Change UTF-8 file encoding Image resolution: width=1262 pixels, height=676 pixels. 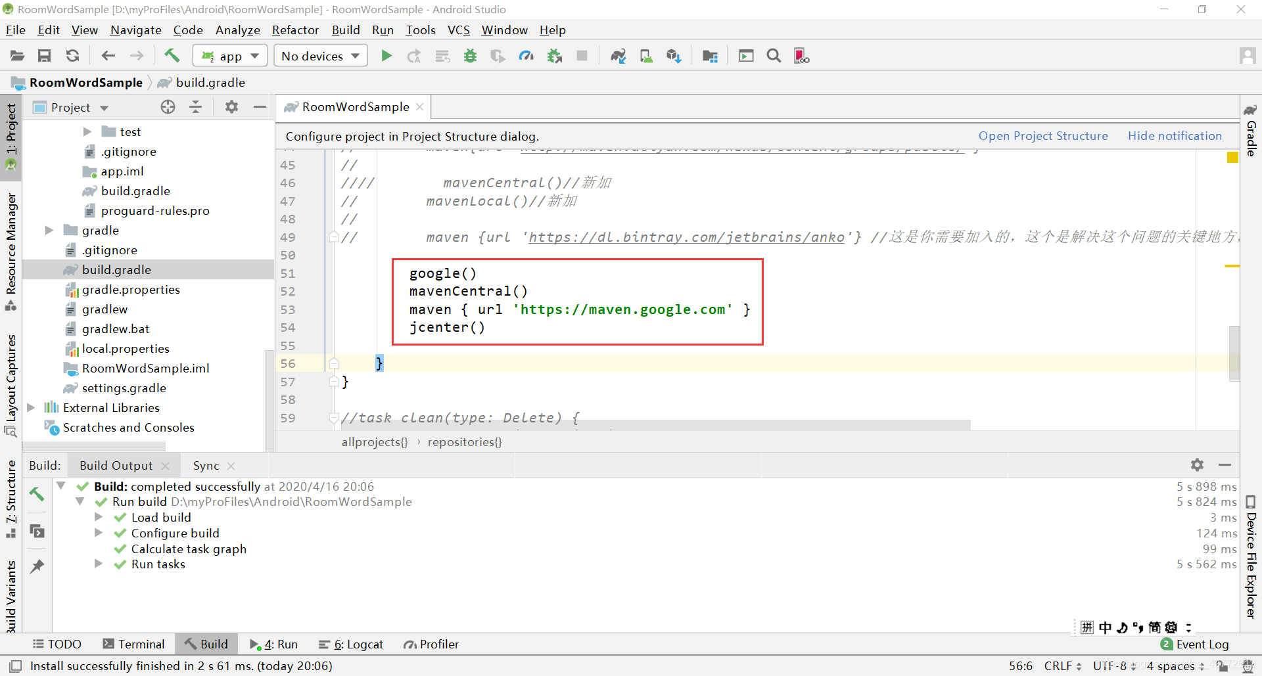point(1114,666)
